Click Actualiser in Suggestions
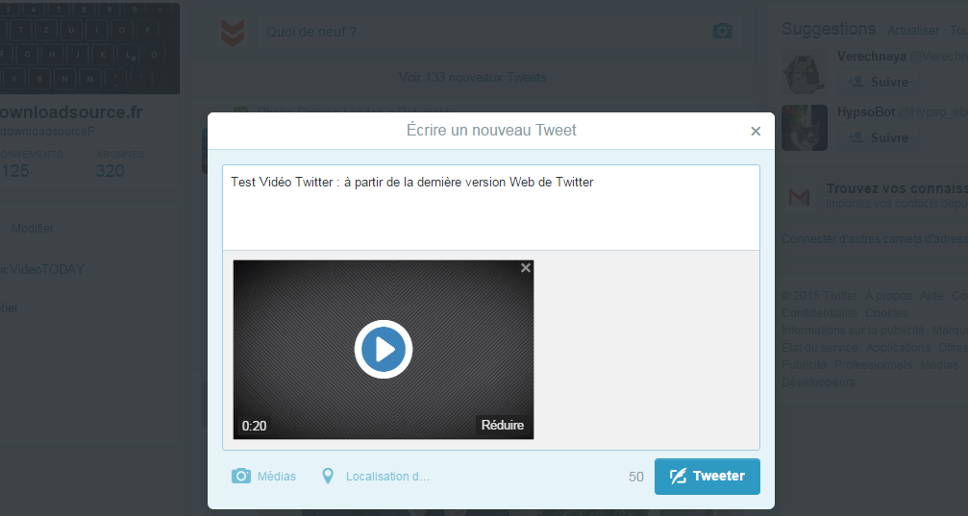 pos(913,30)
